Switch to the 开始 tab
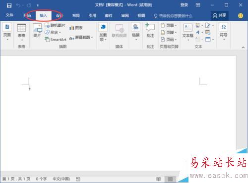The width and height of the screenshot is (248, 183). [27, 15]
